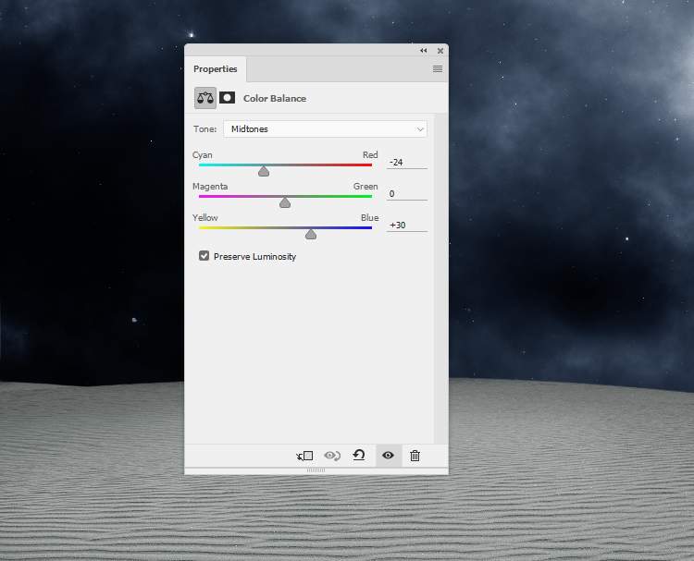Image resolution: width=694 pixels, height=561 pixels.
Task: Click the Magenta-Green value field showing 0
Action: [406, 194]
